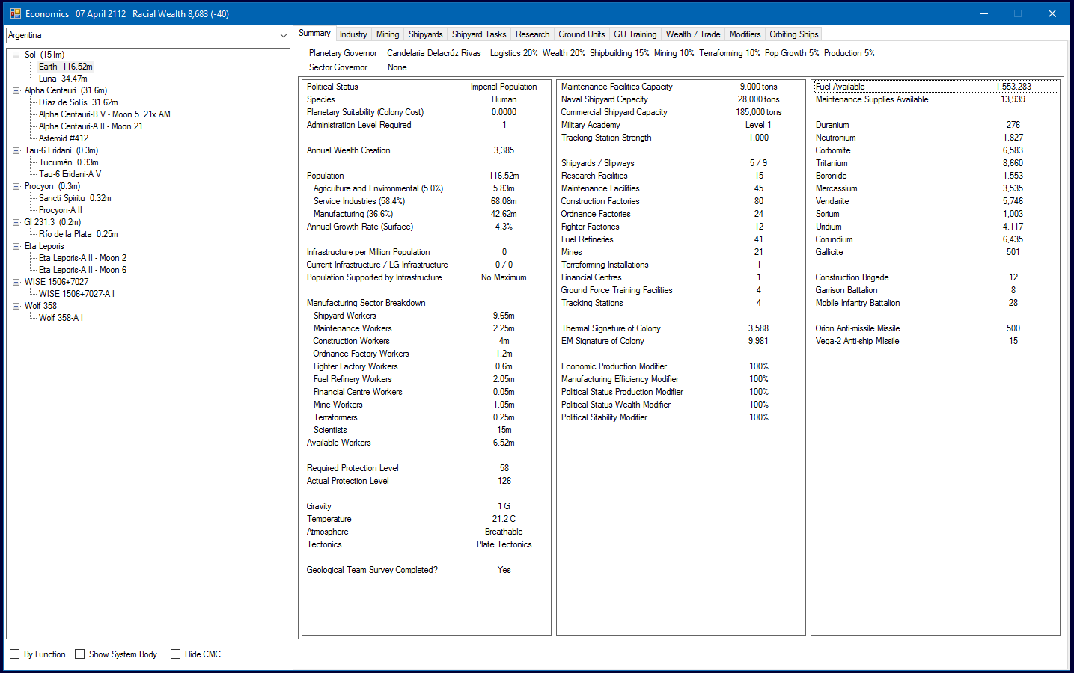Open the Shipyard Tasks tab

coord(479,34)
